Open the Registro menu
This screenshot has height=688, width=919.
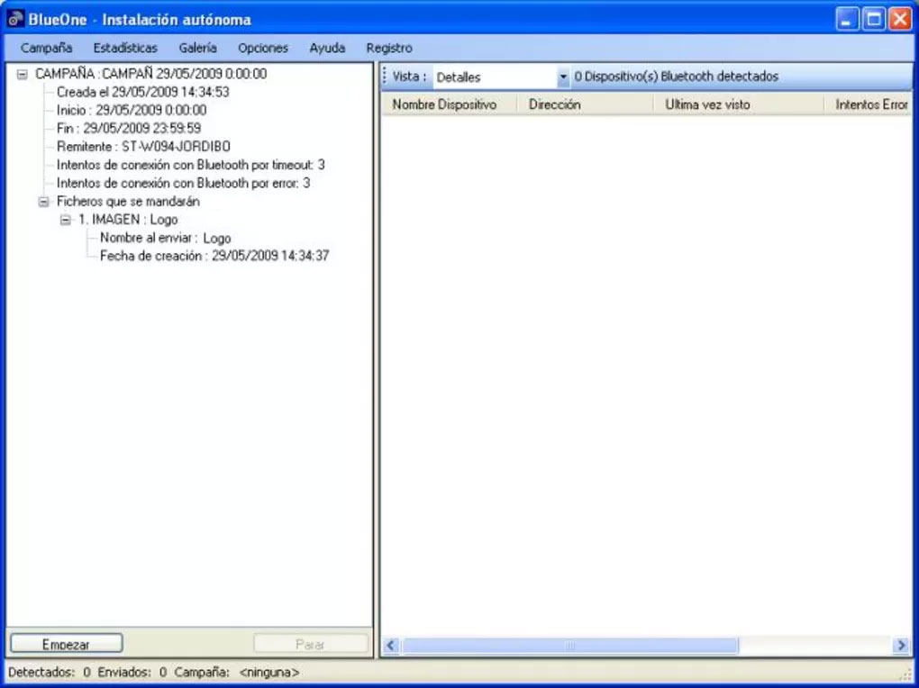tap(389, 48)
